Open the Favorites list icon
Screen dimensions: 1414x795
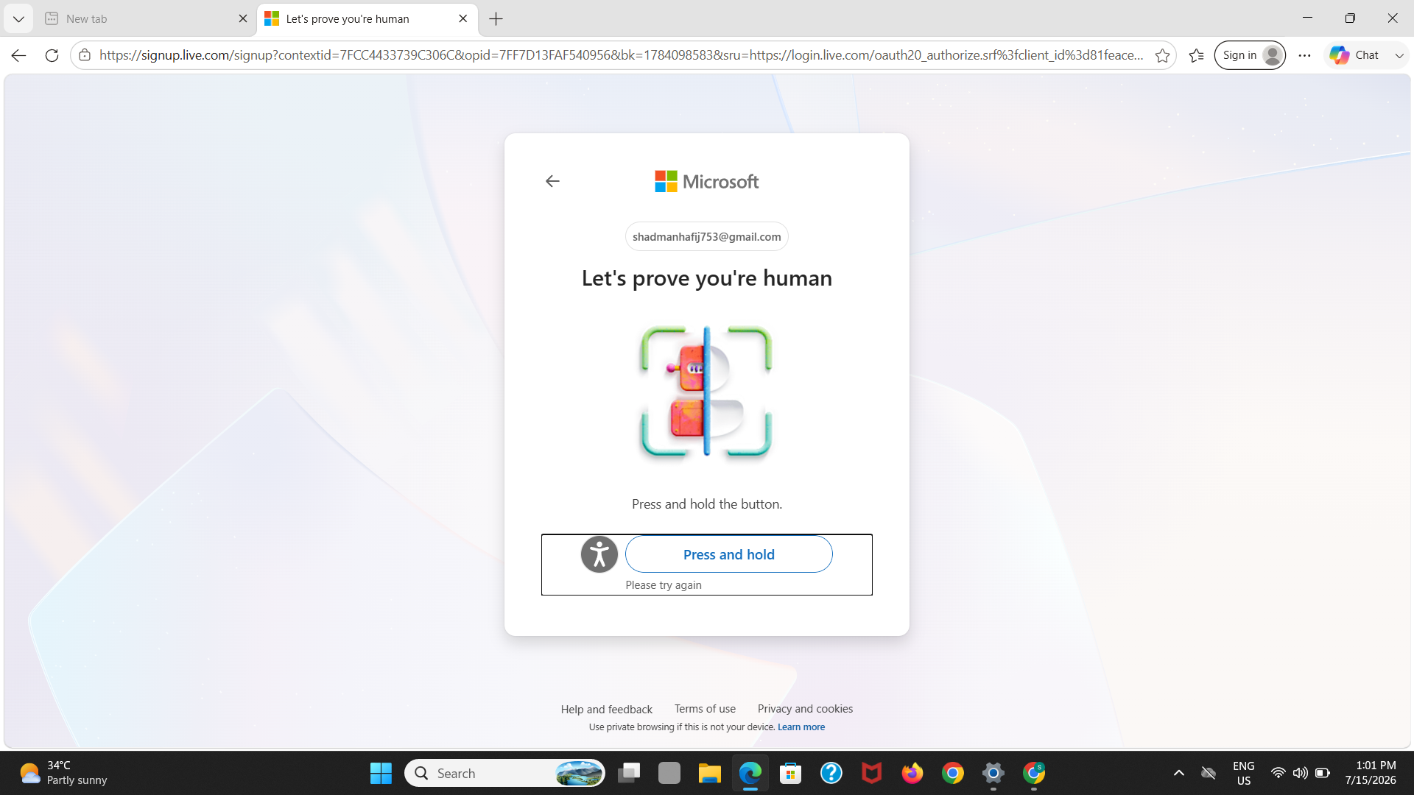coord(1197,55)
